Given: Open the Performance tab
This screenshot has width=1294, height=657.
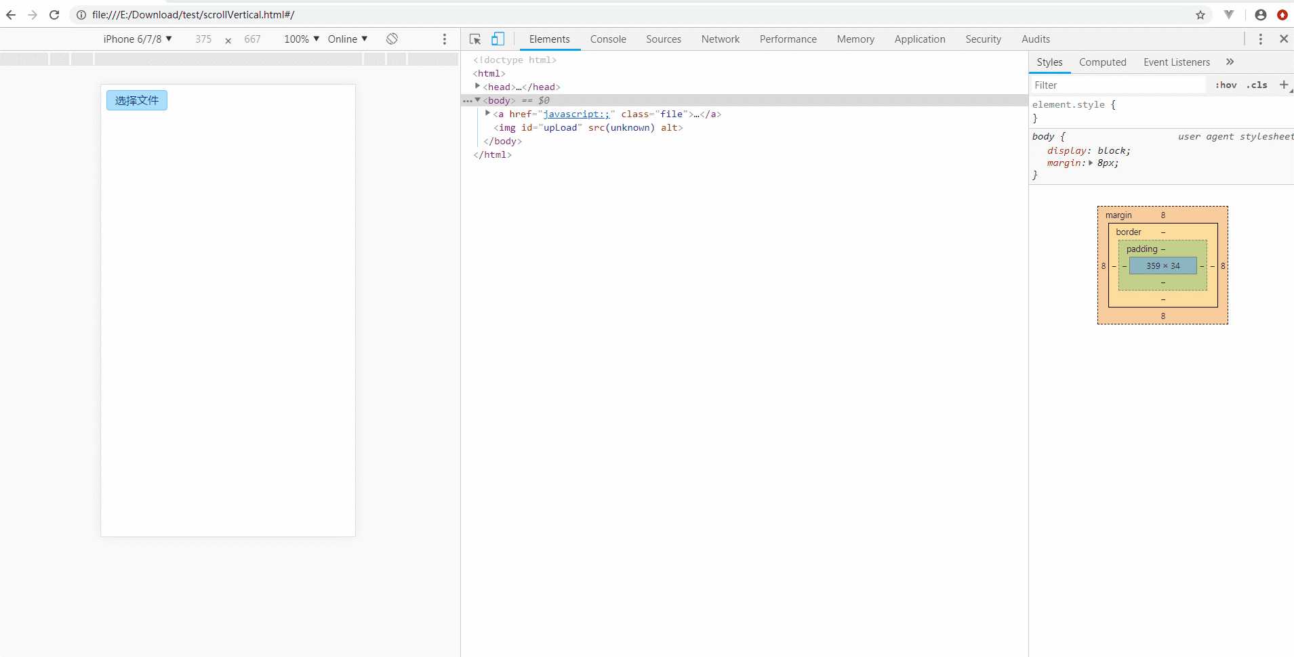Looking at the screenshot, I should [x=788, y=39].
